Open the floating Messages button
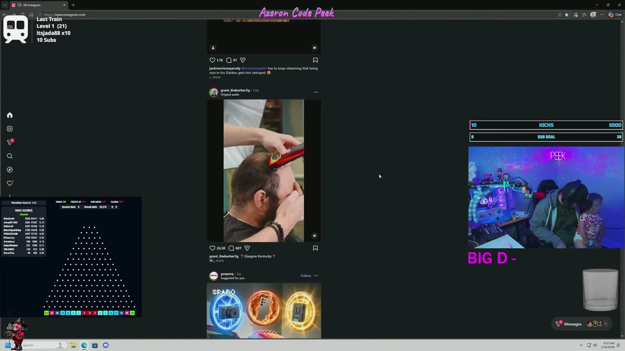 click(583, 324)
